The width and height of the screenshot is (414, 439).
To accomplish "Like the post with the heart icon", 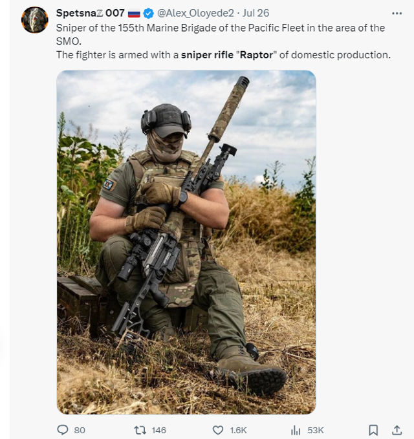I will pos(218,430).
